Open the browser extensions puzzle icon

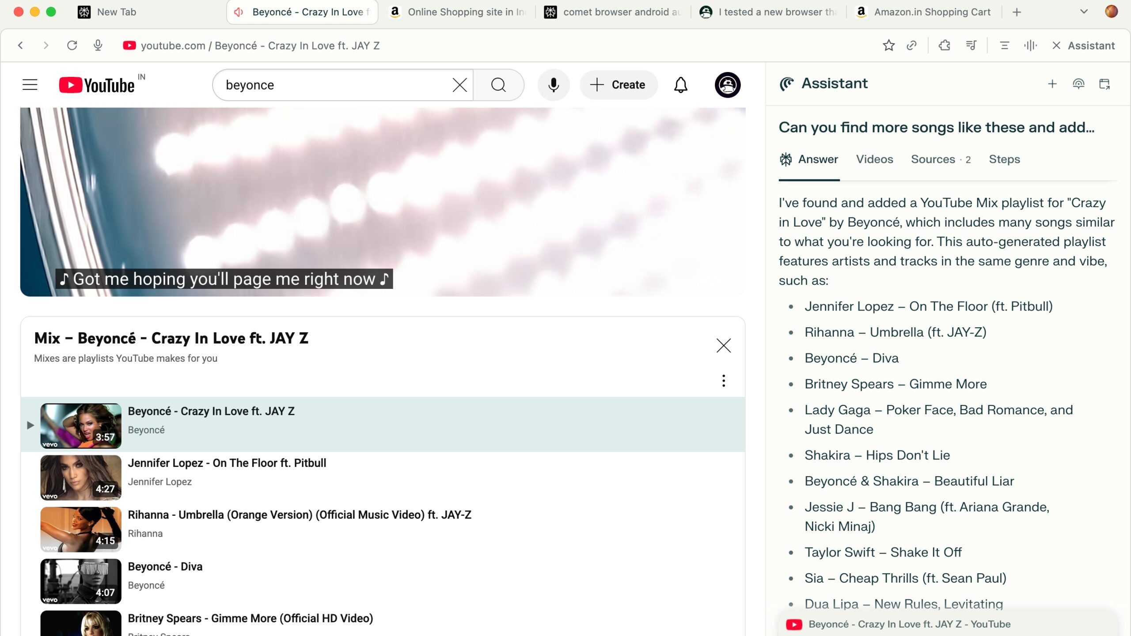[944, 45]
